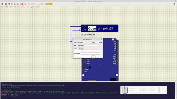Switch to the Main tab

[x=76, y=49]
